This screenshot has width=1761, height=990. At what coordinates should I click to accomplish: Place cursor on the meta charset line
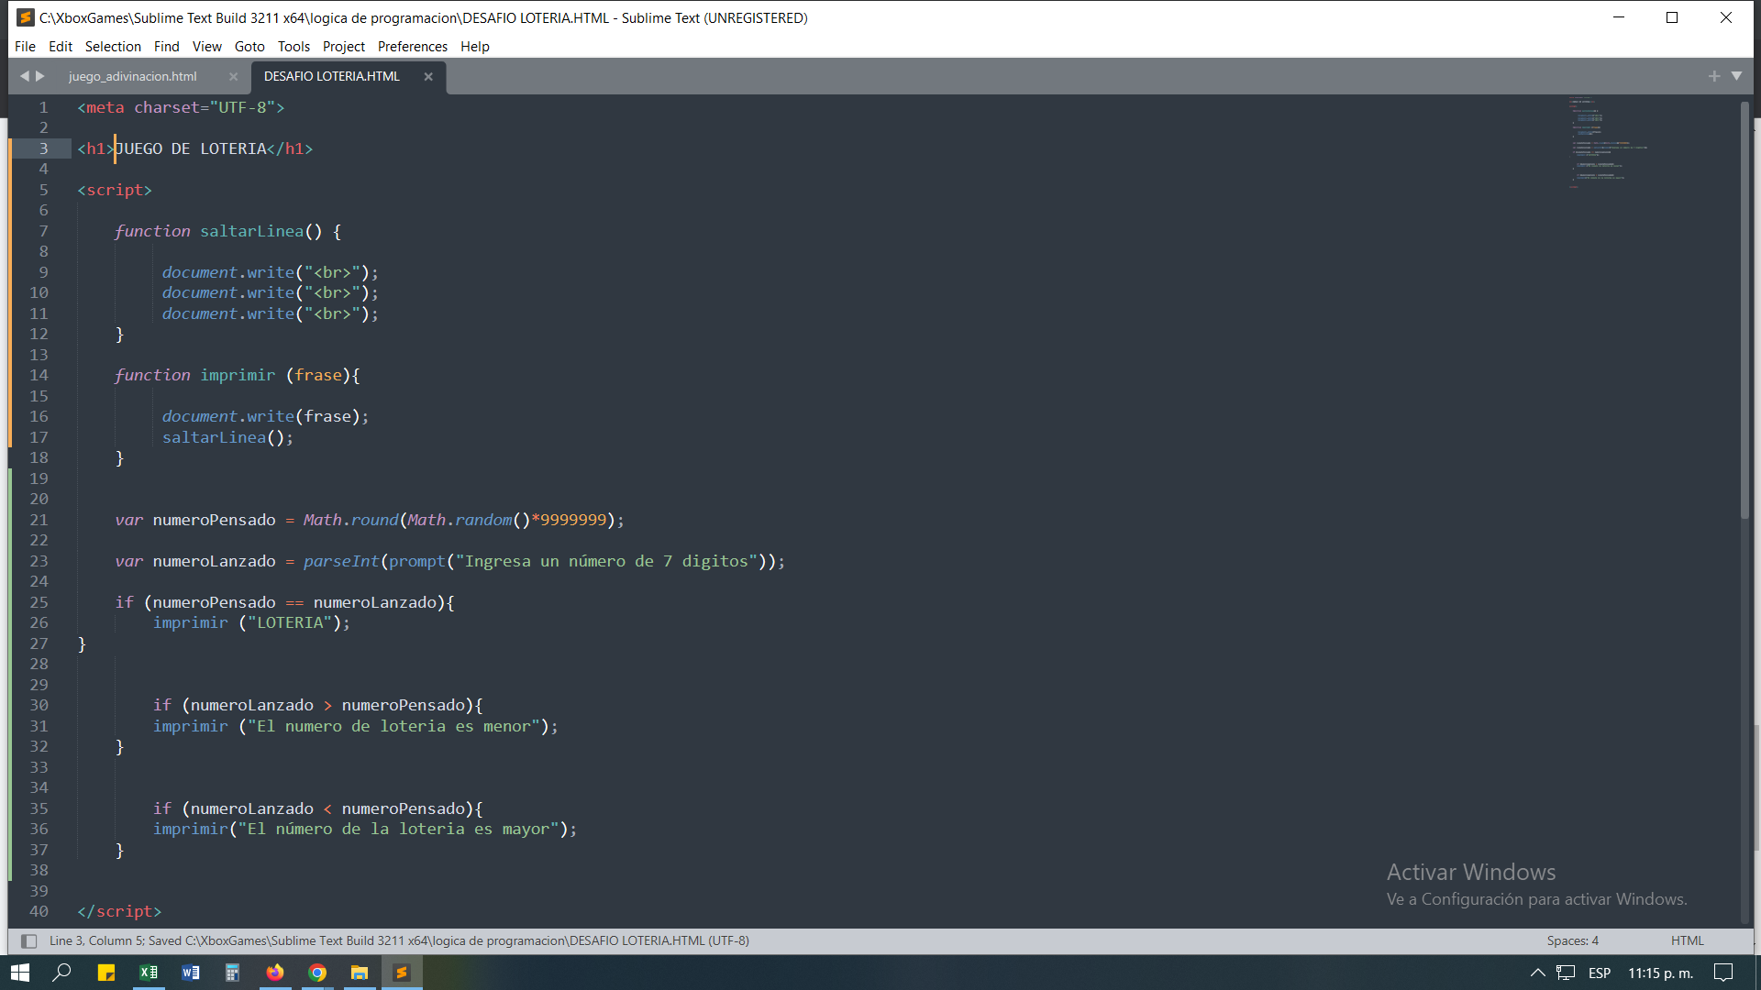[x=181, y=107]
